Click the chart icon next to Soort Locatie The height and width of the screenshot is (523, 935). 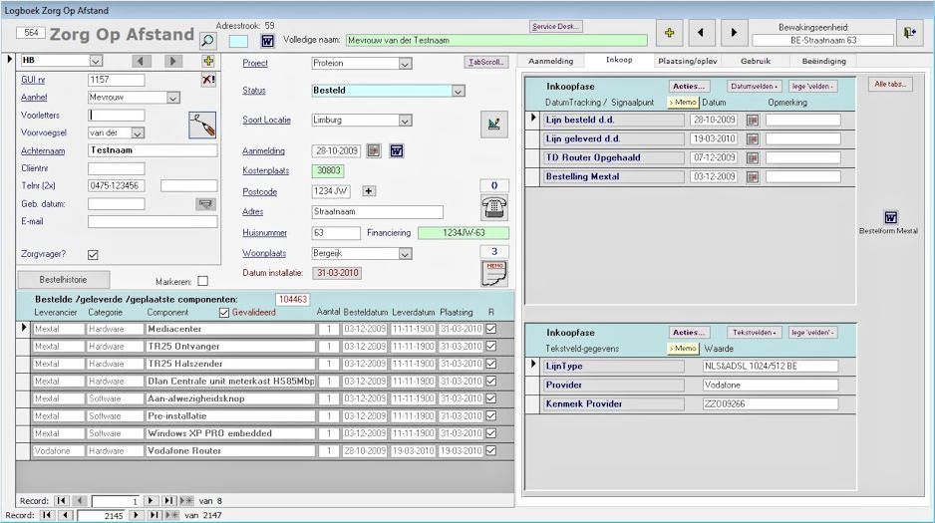pyautogui.click(x=493, y=125)
